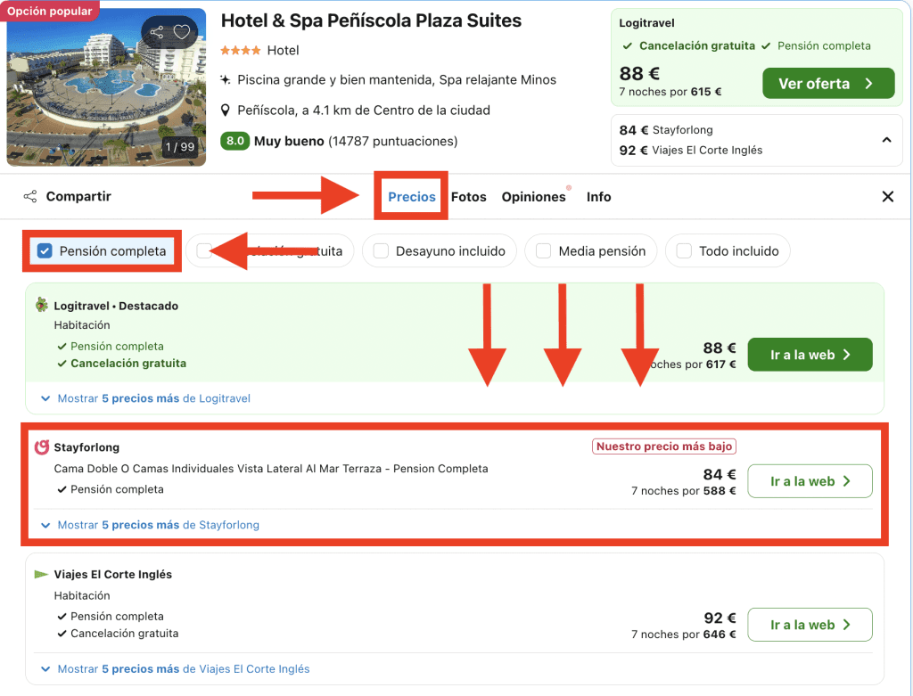Click the 8.0 rating badge

(x=234, y=141)
